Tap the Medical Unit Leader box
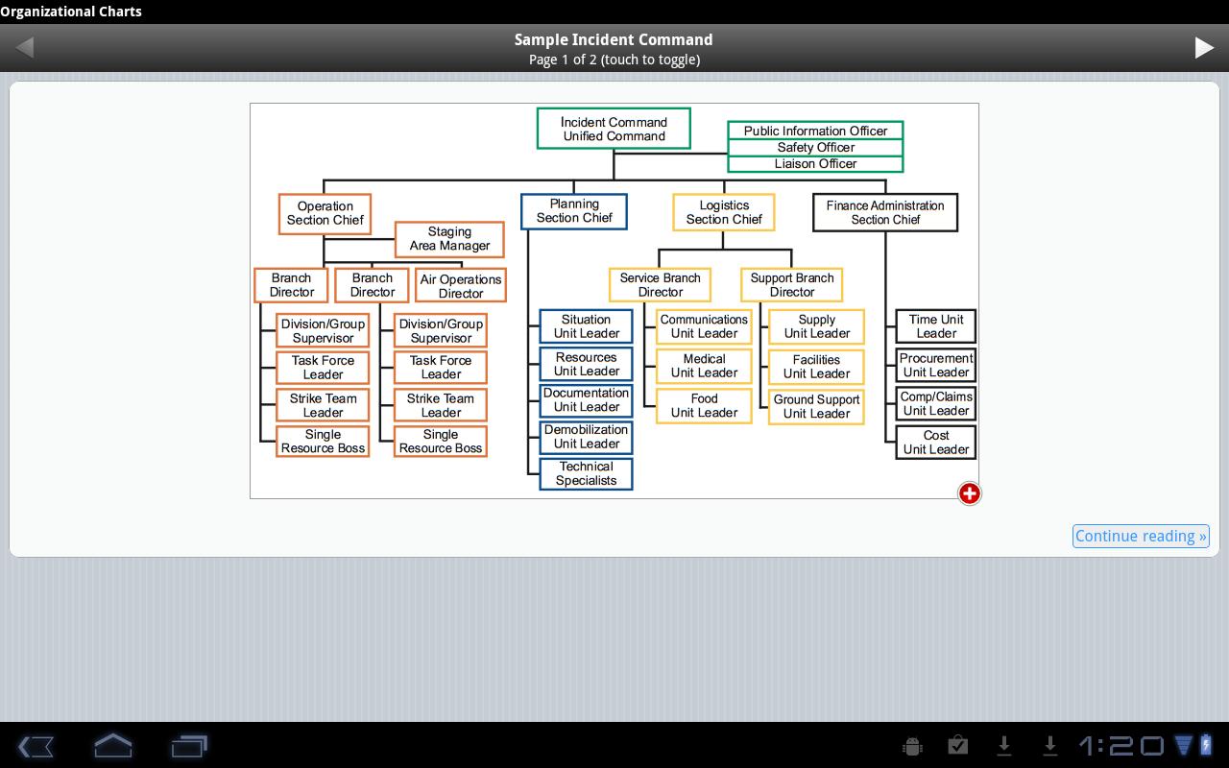The height and width of the screenshot is (768, 1229). [x=704, y=366]
